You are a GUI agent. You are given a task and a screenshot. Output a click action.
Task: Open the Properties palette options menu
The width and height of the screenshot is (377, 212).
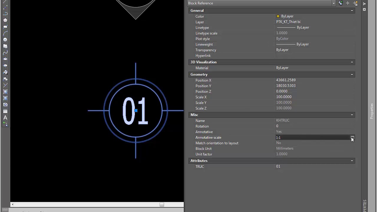point(364,9)
